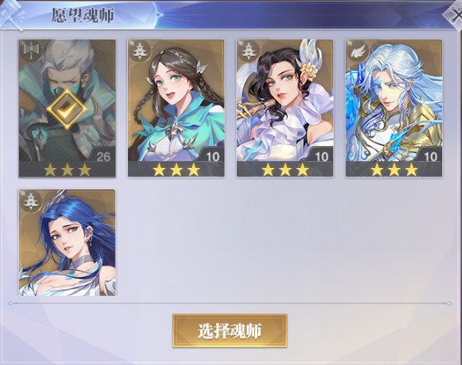Click the 愿望魂师 title header

pos(83,15)
